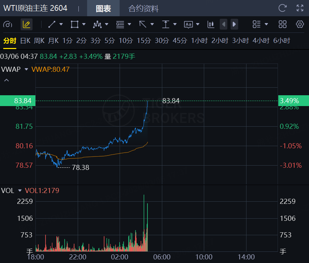Select the rectangle shape tool
This screenshot has width=309, height=263.
pyautogui.click(x=74, y=25)
